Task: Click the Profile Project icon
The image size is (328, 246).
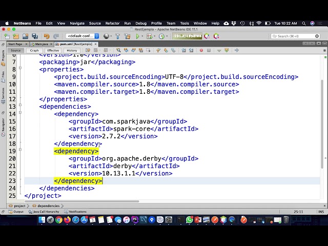Action: [161, 36]
